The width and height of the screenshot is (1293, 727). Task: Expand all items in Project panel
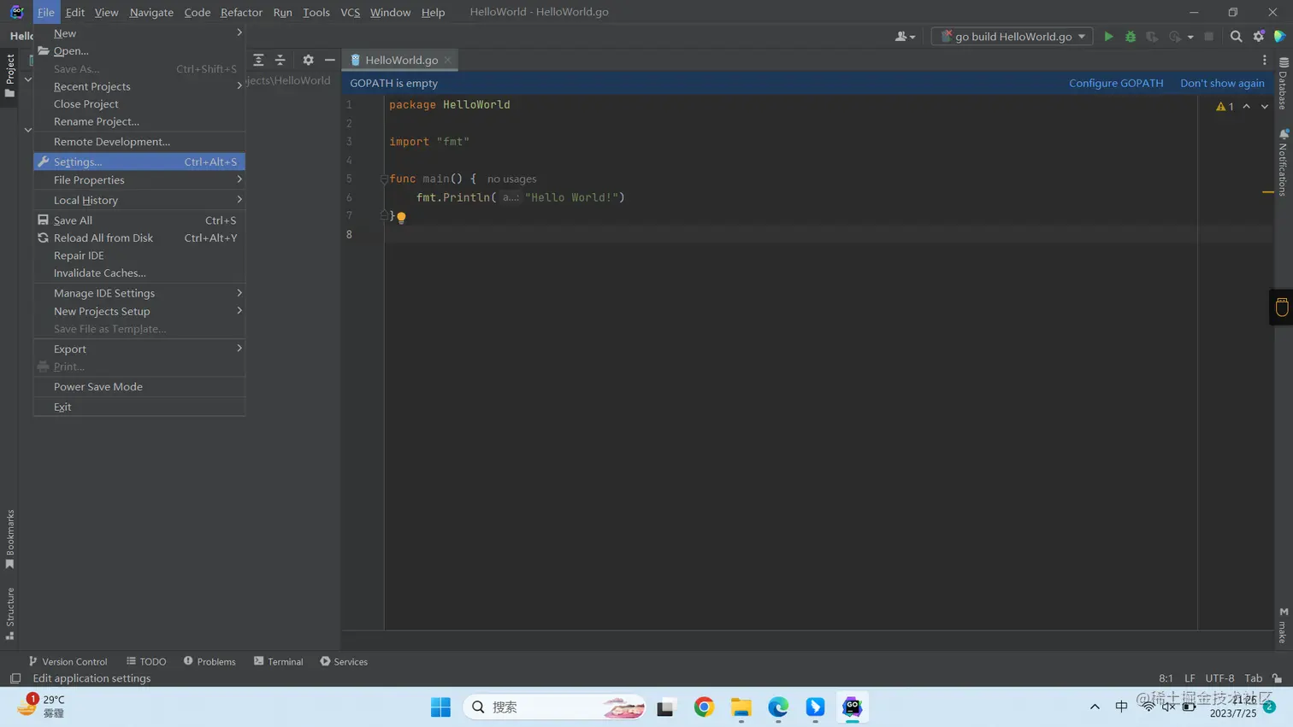258,60
